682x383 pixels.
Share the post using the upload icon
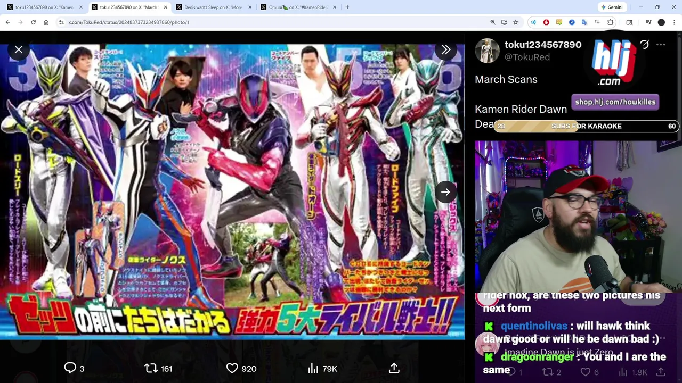point(394,368)
